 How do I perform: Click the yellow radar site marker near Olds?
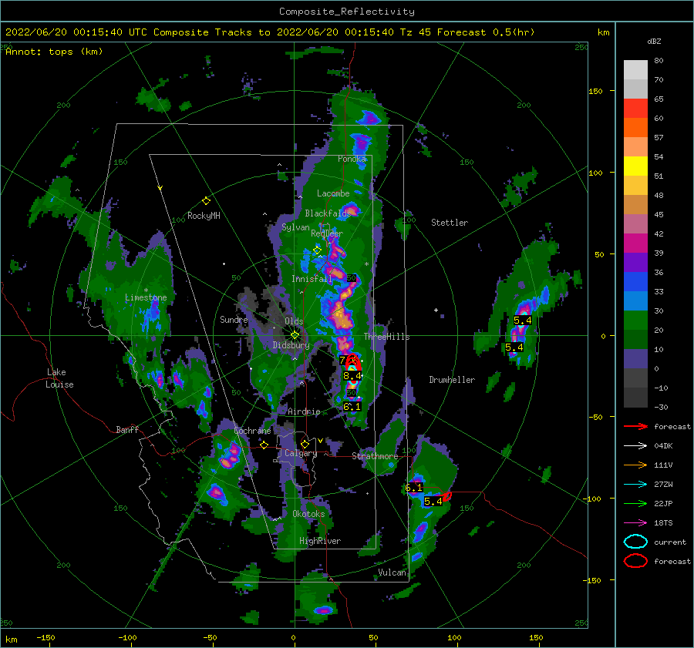coord(295,335)
